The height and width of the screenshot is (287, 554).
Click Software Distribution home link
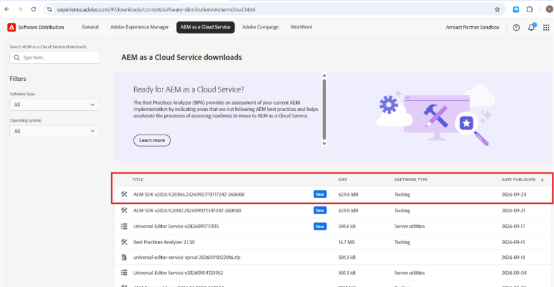(41, 27)
